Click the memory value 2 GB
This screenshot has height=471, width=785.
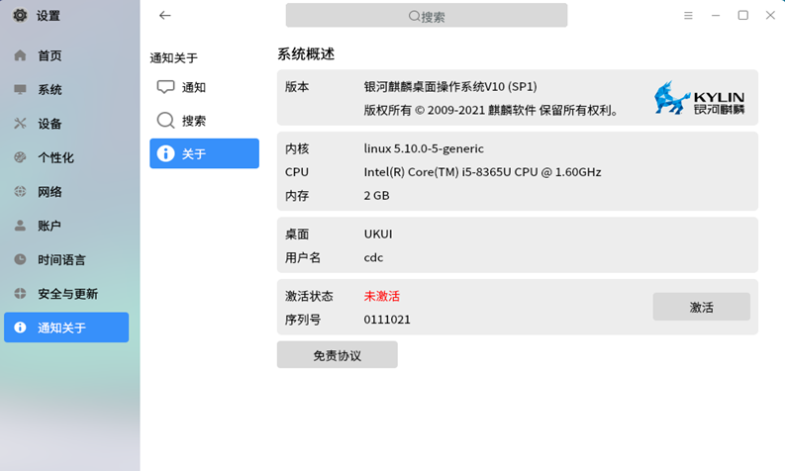(x=376, y=196)
